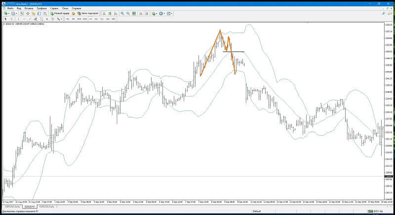Viewport: 395px width, 215px height.
Task: Click the orange zigzag line on chart
Action: tap(209, 54)
